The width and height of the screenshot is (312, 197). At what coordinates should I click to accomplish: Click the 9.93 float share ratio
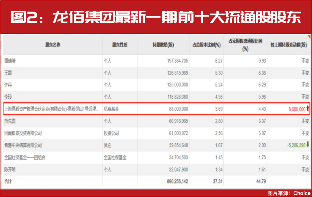click(262, 61)
